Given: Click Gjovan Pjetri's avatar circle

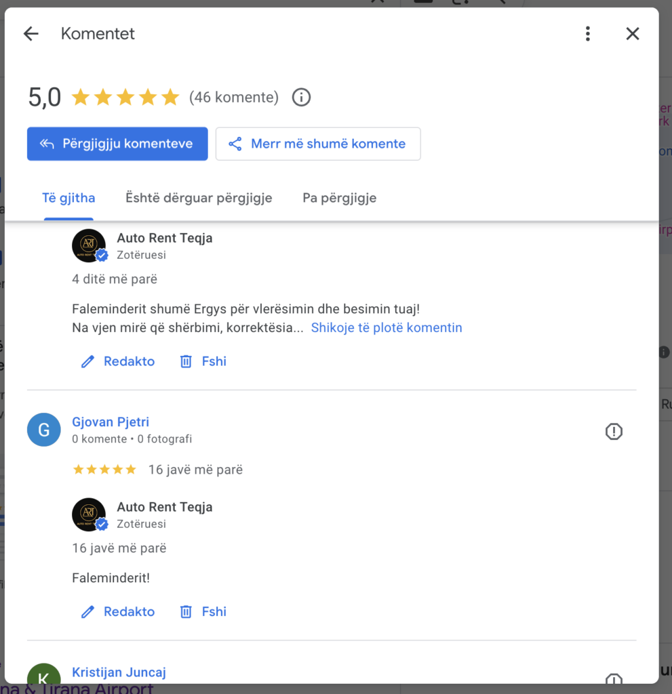Looking at the screenshot, I should coord(44,430).
